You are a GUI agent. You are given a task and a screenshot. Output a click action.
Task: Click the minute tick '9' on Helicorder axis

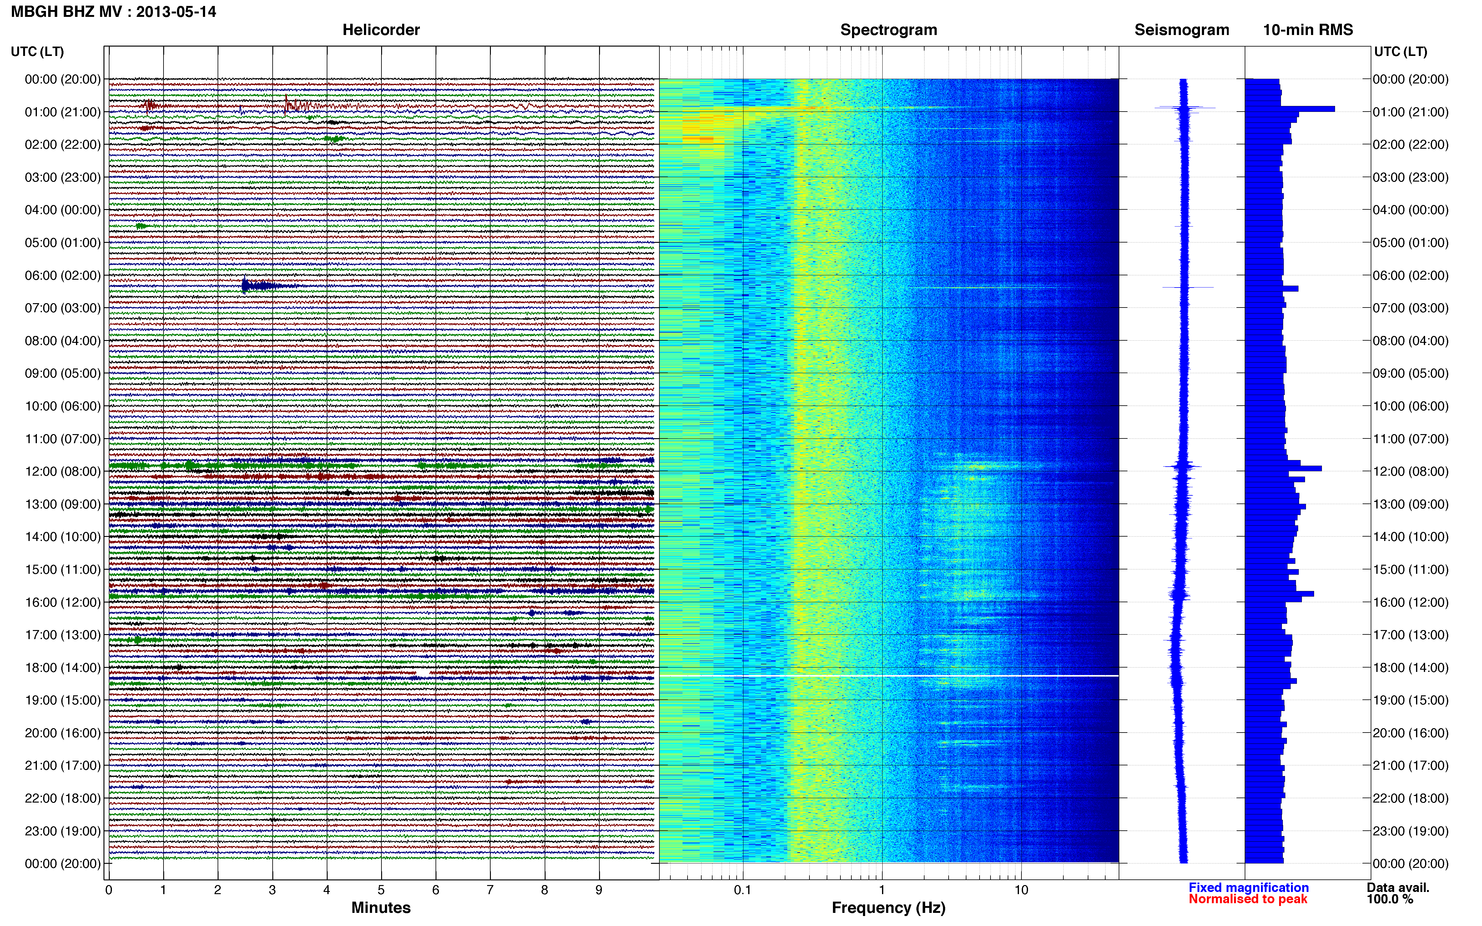click(598, 890)
